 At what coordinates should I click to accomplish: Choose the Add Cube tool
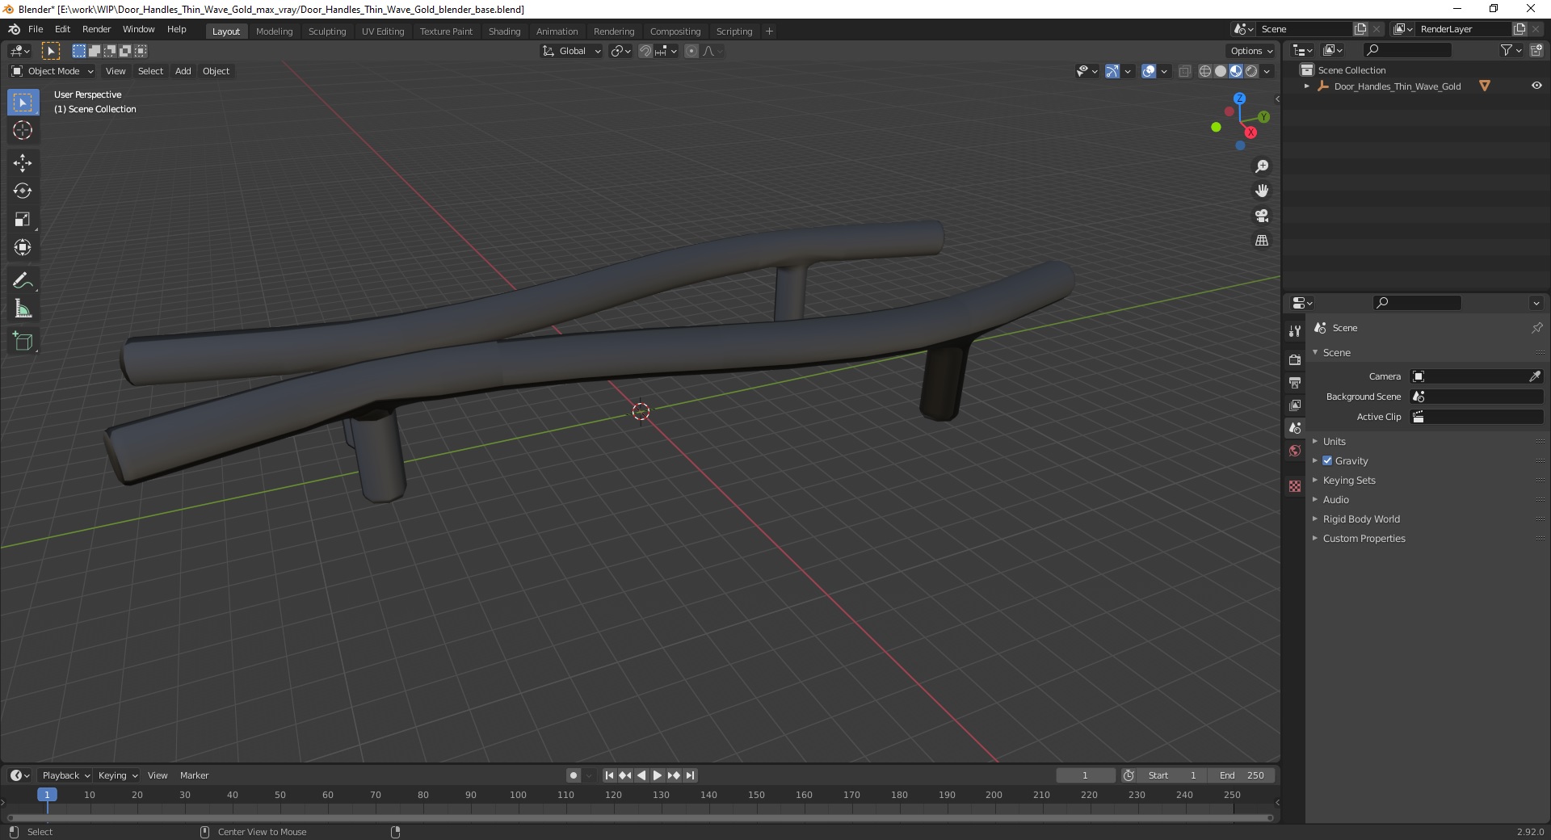tap(23, 342)
